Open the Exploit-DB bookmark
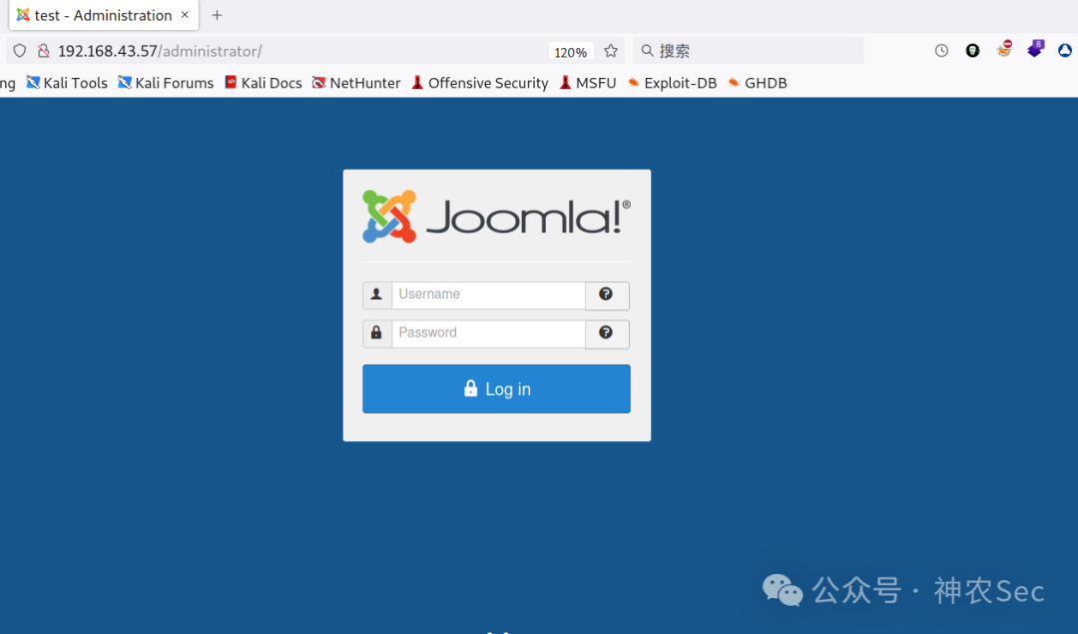 pyautogui.click(x=672, y=83)
